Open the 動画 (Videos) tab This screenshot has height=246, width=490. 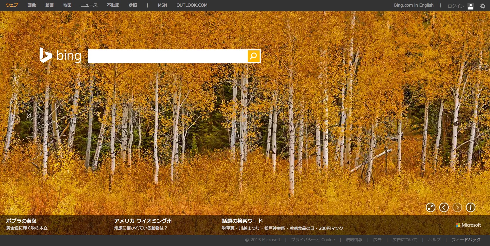50,5
